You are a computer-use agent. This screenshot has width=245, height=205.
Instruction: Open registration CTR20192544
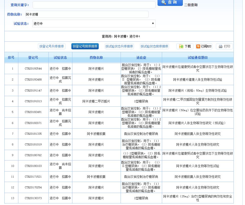click(33, 69)
